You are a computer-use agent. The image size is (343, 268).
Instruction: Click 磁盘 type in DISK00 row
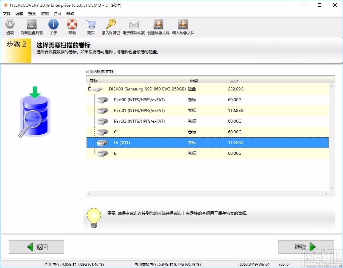coord(192,89)
